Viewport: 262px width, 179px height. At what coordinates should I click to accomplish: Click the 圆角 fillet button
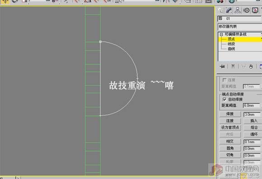[x=230, y=148]
